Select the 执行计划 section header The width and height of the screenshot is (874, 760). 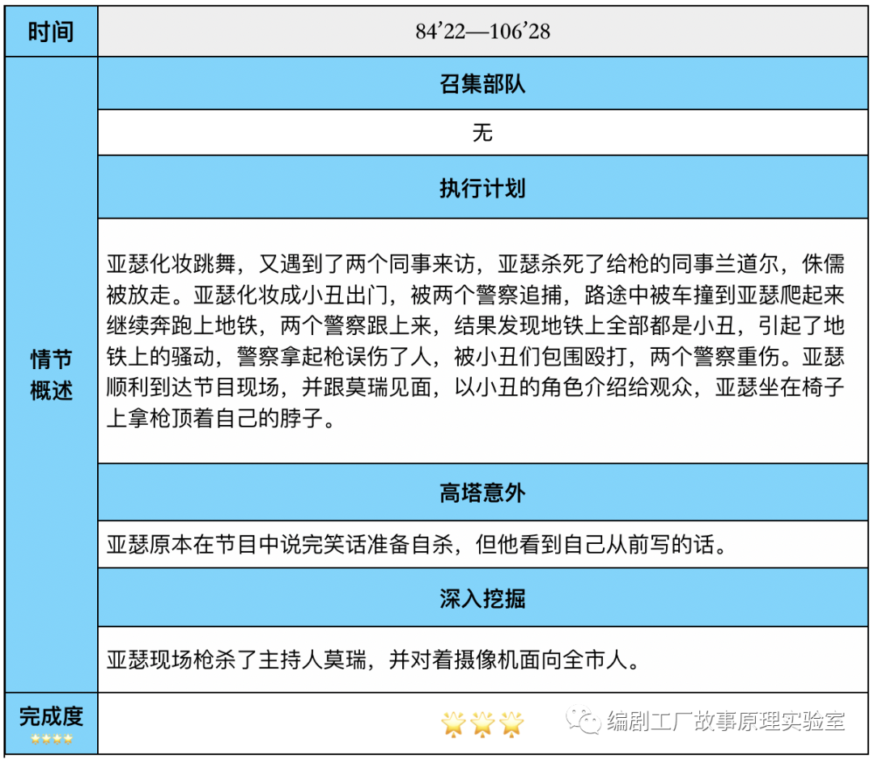tap(483, 188)
